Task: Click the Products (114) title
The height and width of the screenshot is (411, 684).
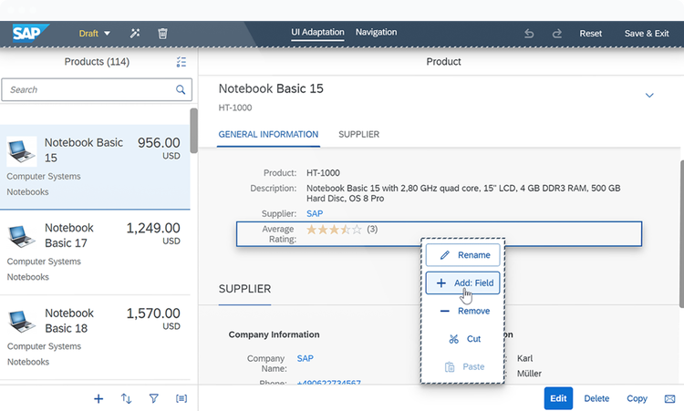Action: click(x=97, y=62)
